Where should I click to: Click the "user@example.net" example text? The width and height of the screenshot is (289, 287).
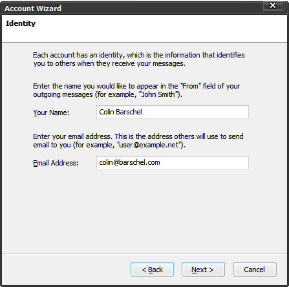pyautogui.click(x=149, y=145)
